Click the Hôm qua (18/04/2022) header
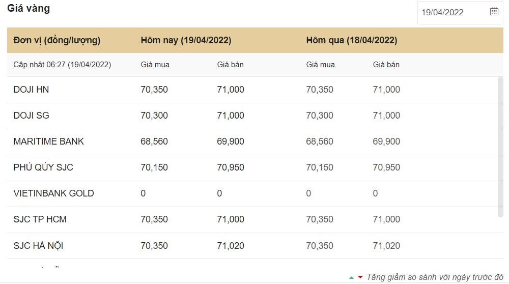509x284 pixels. [352, 40]
